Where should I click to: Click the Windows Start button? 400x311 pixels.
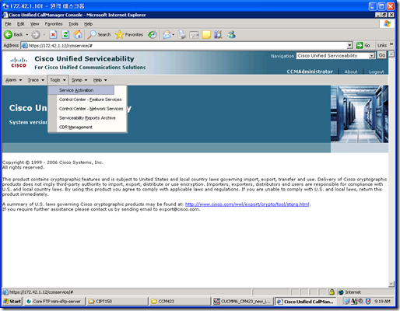tap(12, 302)
